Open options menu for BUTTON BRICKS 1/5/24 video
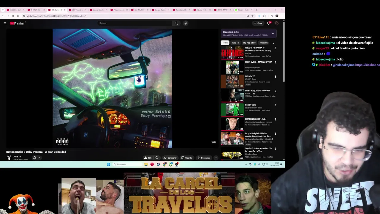Screen dimensions: 380x214 (x=275, y=119)
